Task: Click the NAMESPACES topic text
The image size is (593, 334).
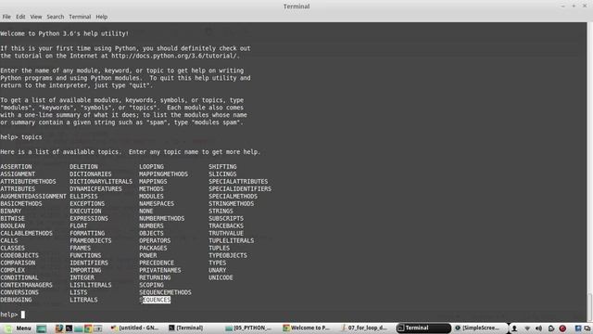Action: 157,203
